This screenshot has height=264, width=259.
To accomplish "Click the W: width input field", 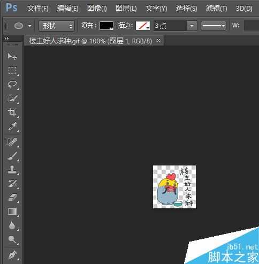I will click(x=252, y=26).
